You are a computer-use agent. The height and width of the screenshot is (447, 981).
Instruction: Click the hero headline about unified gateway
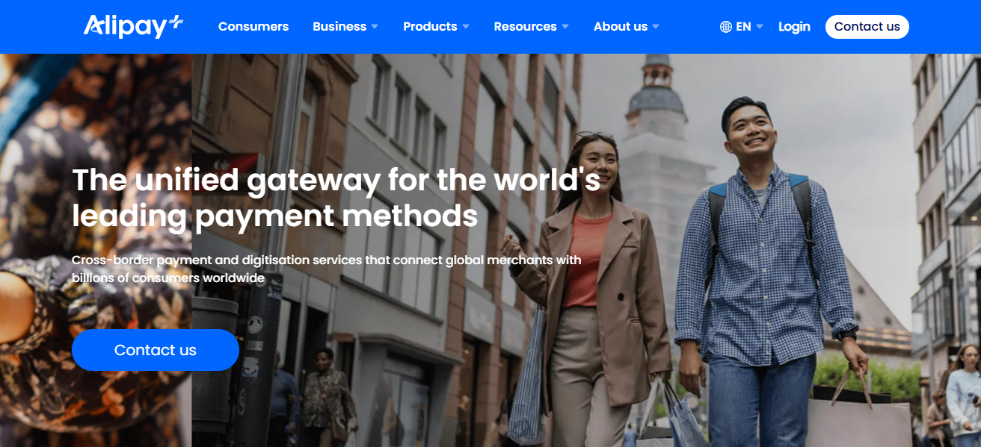(336, 198)
